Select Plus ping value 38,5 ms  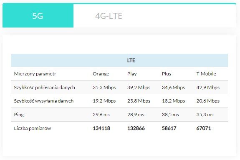[x=170, y=115]
